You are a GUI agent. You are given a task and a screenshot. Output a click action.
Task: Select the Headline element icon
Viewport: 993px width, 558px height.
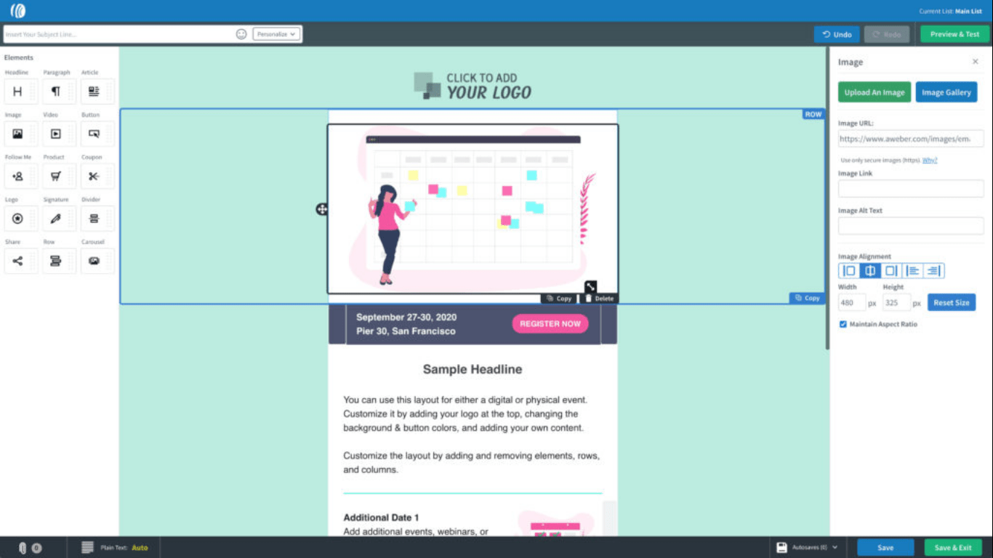(x=17, y=92)
